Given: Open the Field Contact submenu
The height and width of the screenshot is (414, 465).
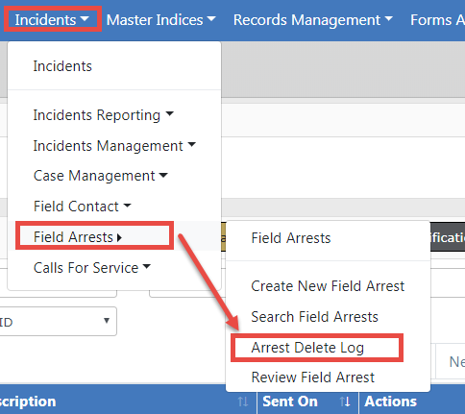Looking at the screenshot, I should coord(82,207).
